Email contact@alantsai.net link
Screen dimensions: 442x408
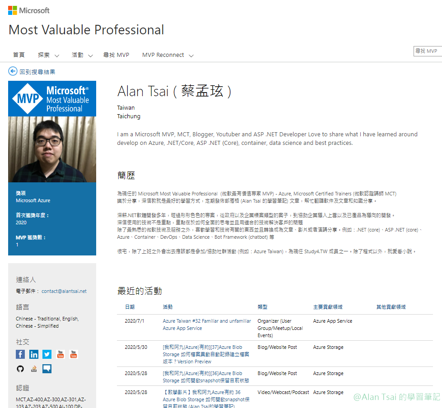click(x=64, y=291)
